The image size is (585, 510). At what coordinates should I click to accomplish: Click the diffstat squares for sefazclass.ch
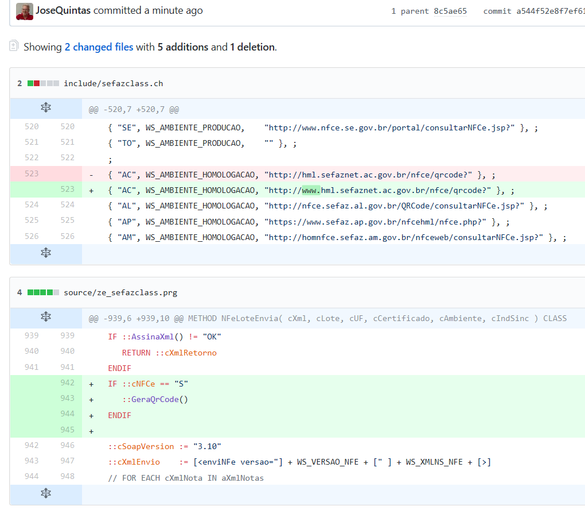tap(43, 83)
